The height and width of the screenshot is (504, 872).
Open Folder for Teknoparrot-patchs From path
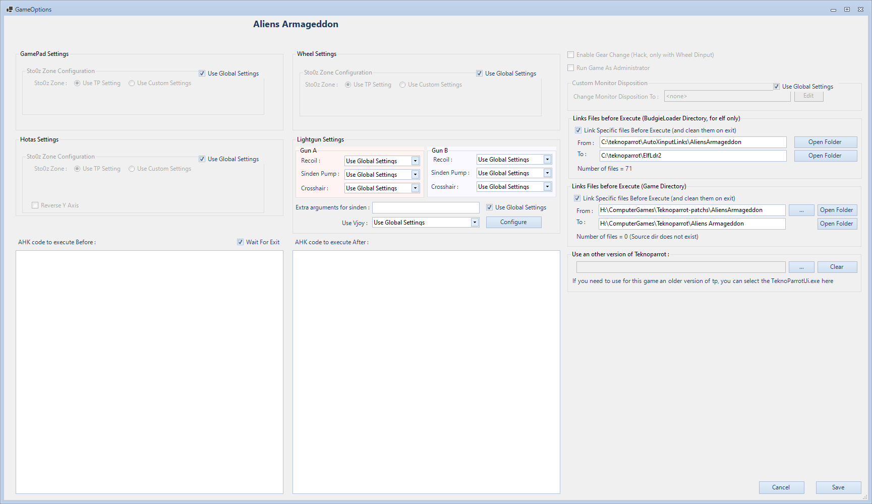[837, 210]
